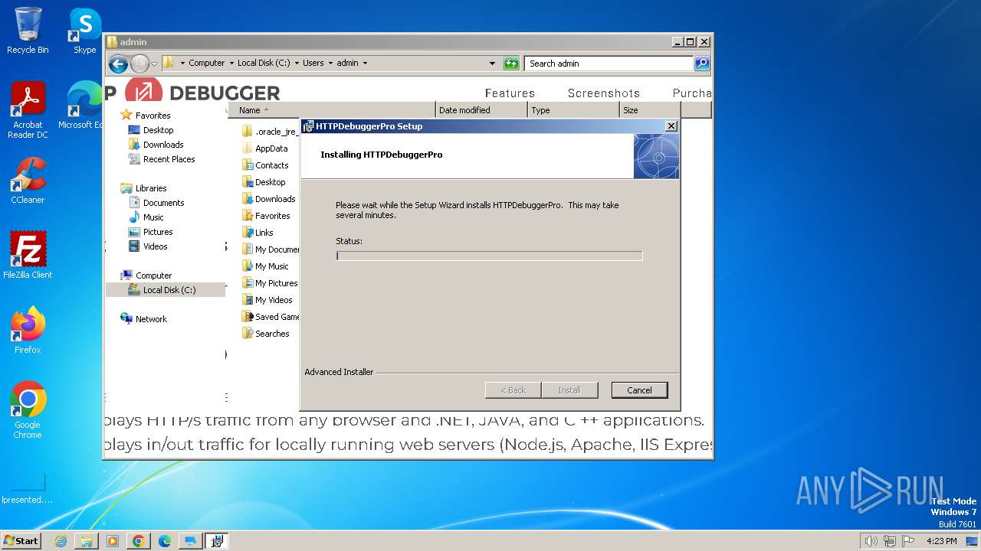
Task: Open FileZilla Client desktop shortcut
Action: (x=28, y=256)
